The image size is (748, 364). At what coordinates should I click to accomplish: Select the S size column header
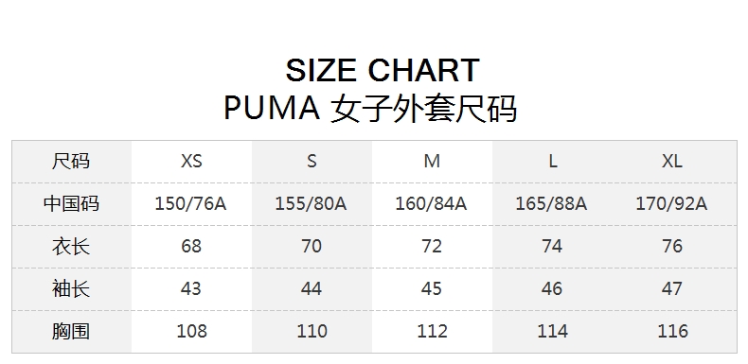312,161
